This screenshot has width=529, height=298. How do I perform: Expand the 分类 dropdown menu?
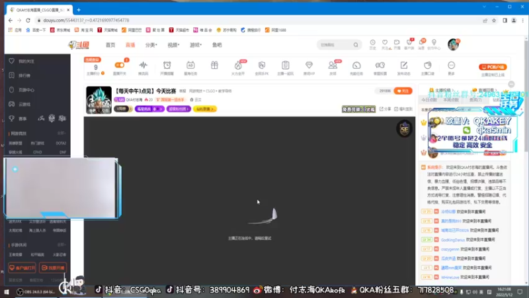coord(151,45)
